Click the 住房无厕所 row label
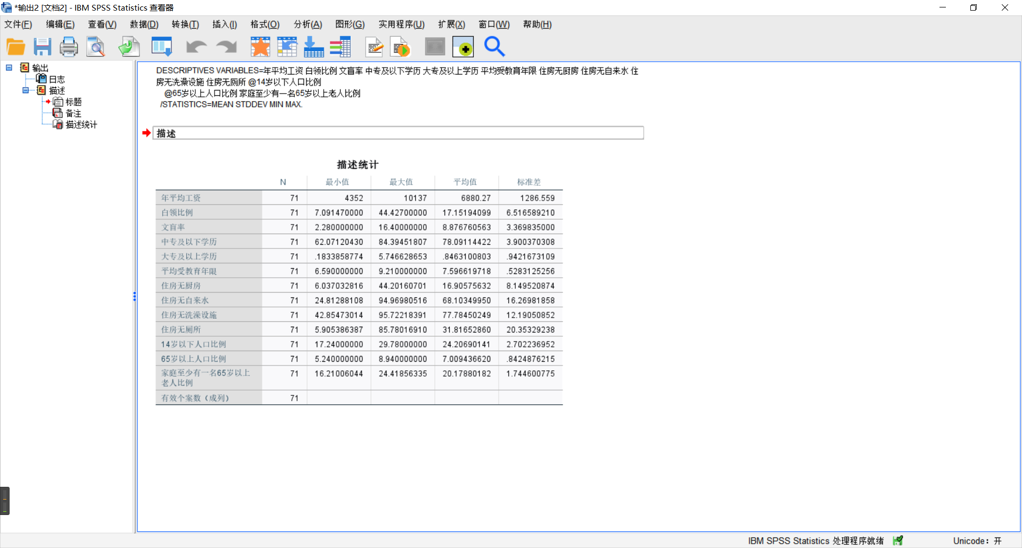The height and width of the screenshot is (548, 1022). (x=181, y=329)
